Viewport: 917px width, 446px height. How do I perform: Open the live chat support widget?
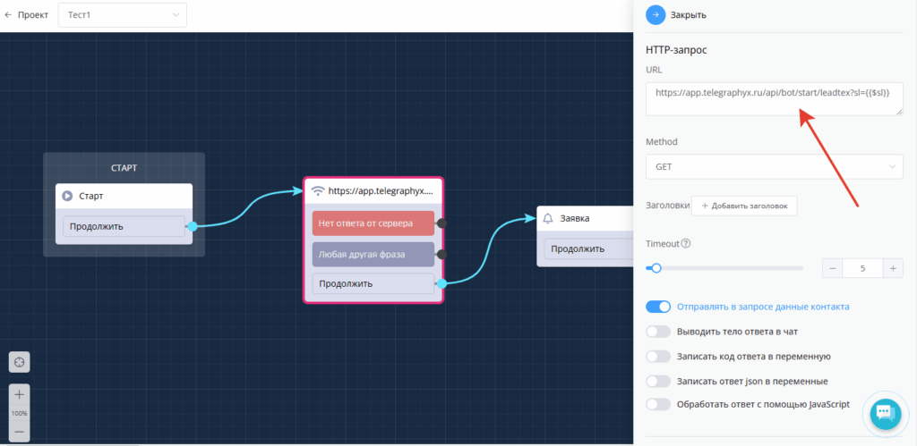(x=884, y=412)
